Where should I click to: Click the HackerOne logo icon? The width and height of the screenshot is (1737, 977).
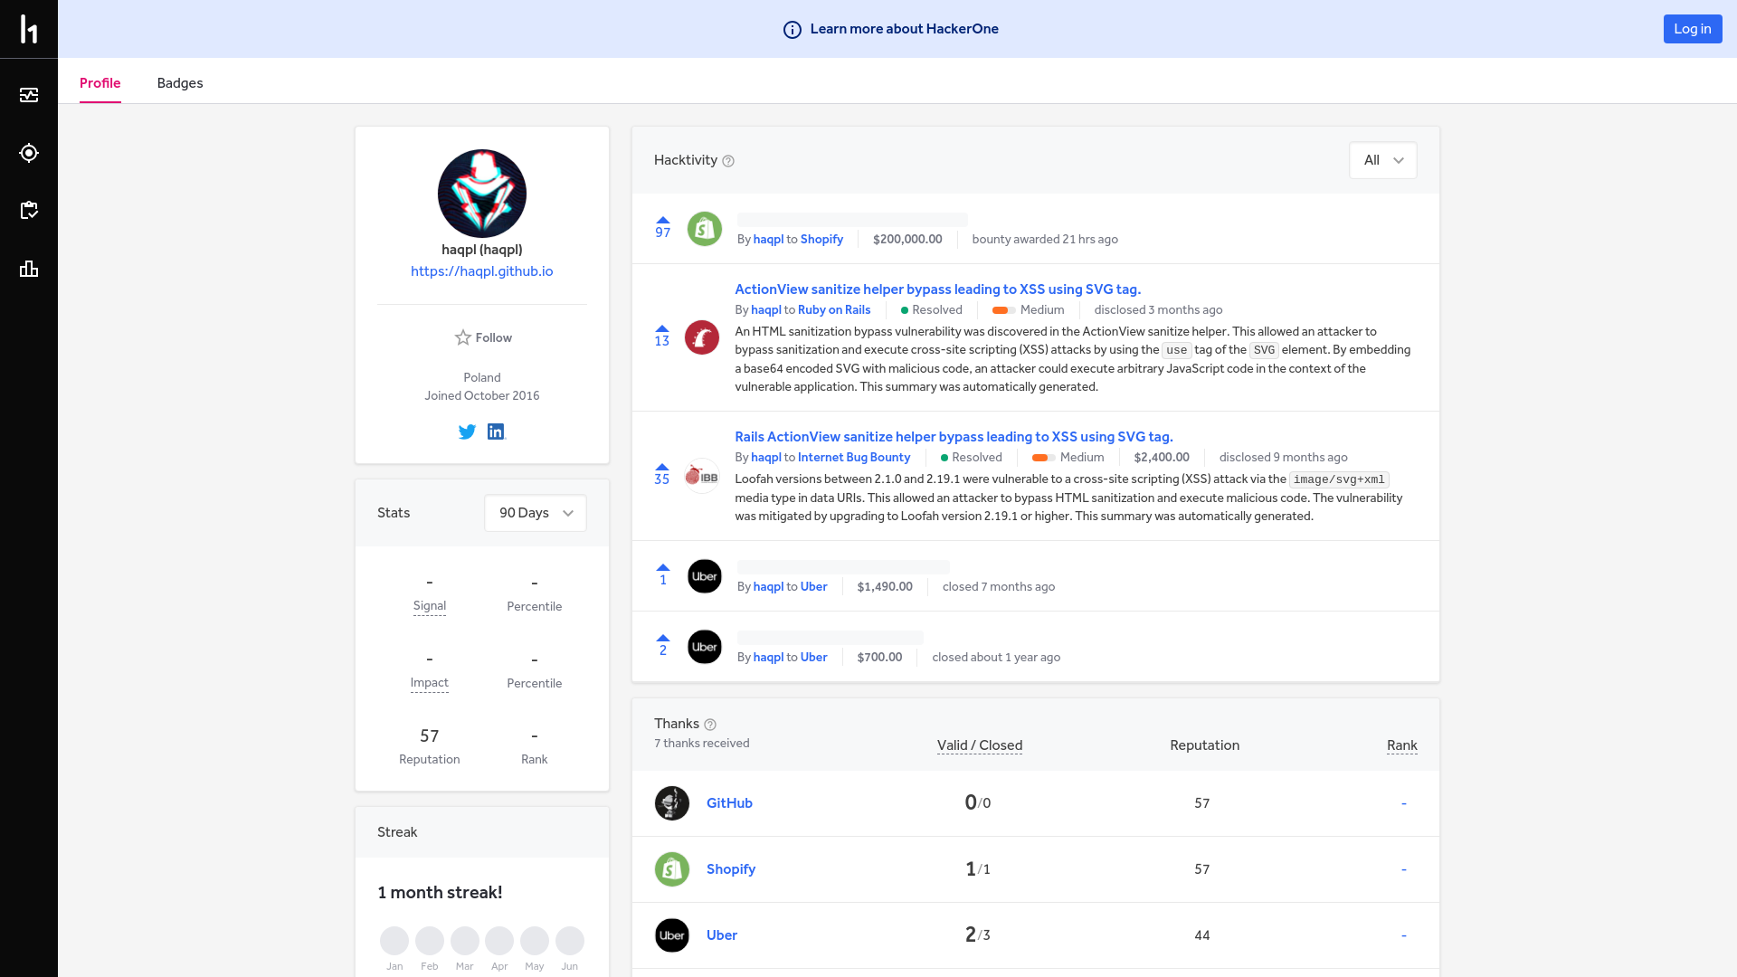tap(29, 29)
